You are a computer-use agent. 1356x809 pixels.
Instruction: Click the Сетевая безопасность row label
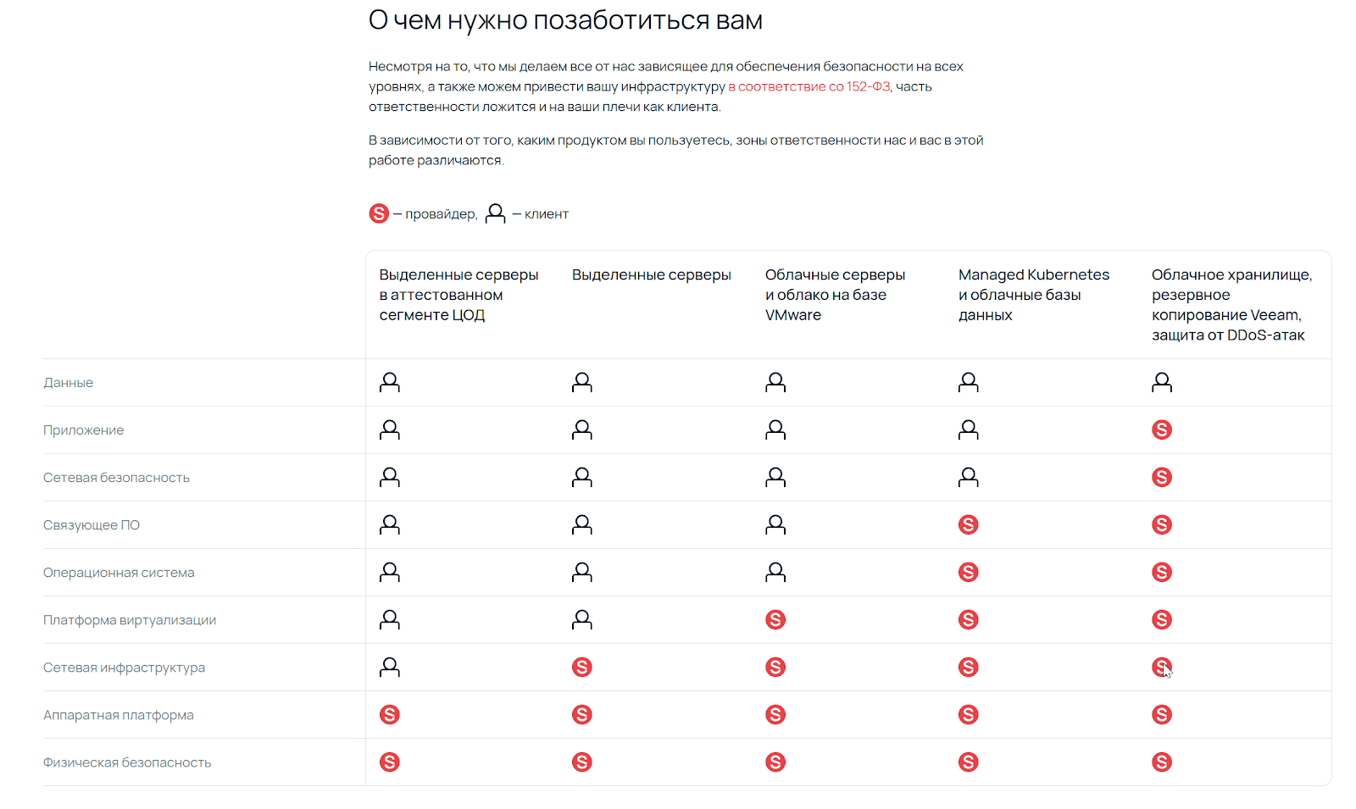point(116,478)
